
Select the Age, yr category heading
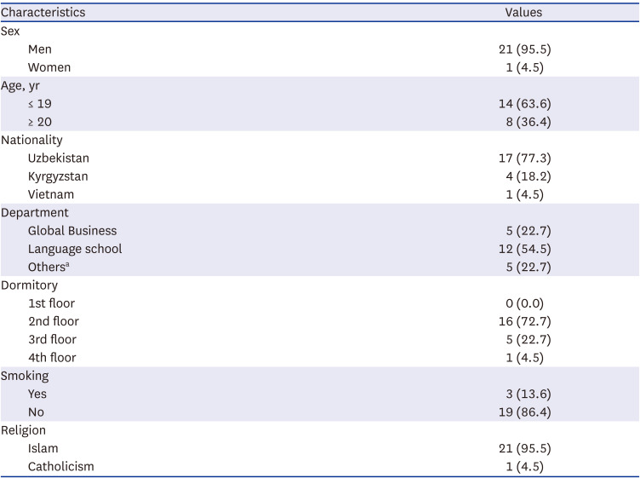21,85
